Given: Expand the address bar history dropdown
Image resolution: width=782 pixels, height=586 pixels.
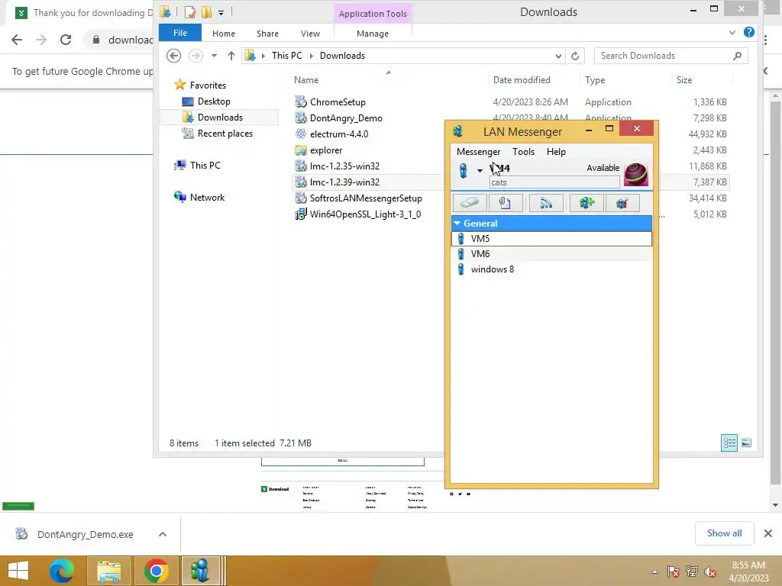Looking at the screenshot, I should (558, 56).
